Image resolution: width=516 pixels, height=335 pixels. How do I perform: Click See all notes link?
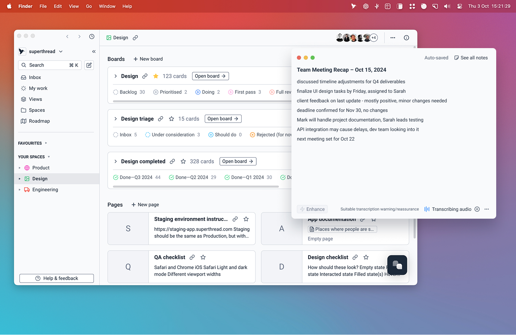[471, 58]
